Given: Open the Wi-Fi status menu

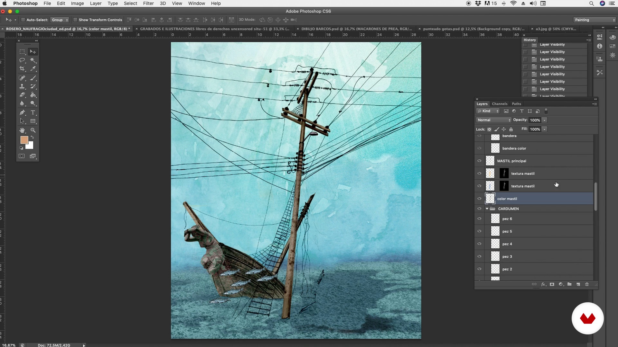Looking at the screenshot, I should pyautogui.click(x=513, y=3).
